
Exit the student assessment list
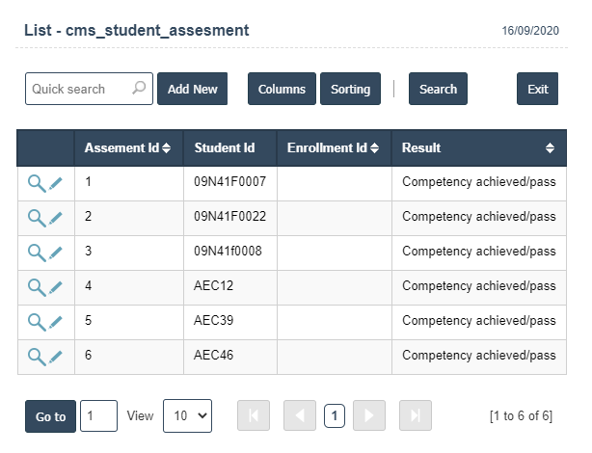(x=537, y=90)
